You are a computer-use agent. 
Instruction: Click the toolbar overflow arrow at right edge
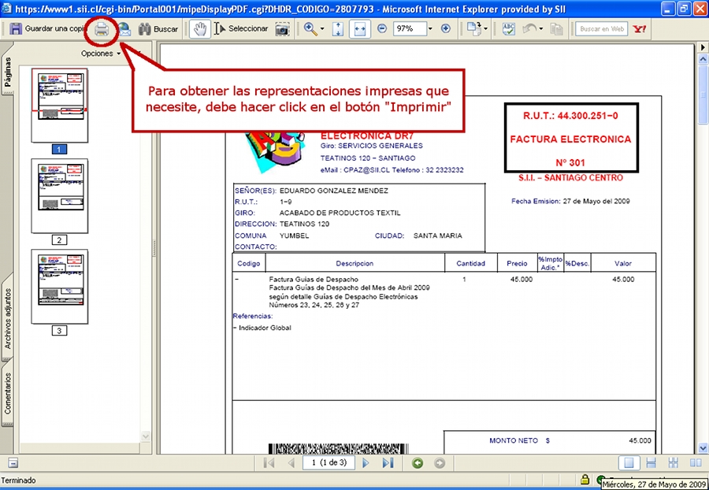[703, 47]
